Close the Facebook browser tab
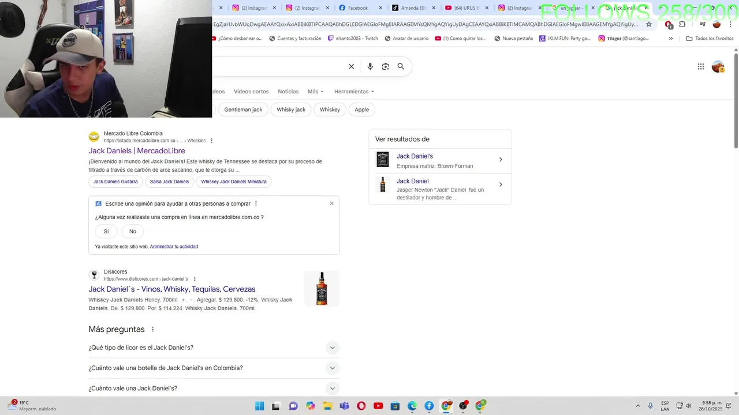This screenshot has height=415, width=739. (380, 8)
